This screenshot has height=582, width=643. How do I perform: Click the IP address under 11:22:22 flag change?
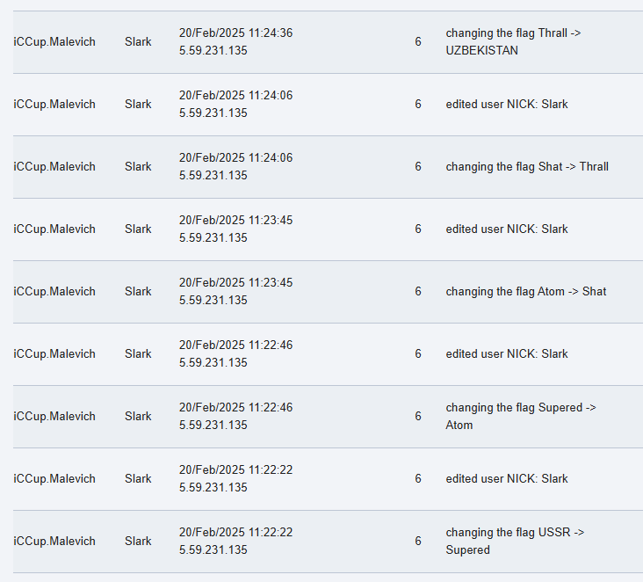click(213, 549)
